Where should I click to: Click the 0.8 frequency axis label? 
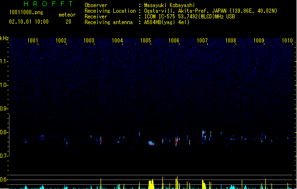[4, 132]
